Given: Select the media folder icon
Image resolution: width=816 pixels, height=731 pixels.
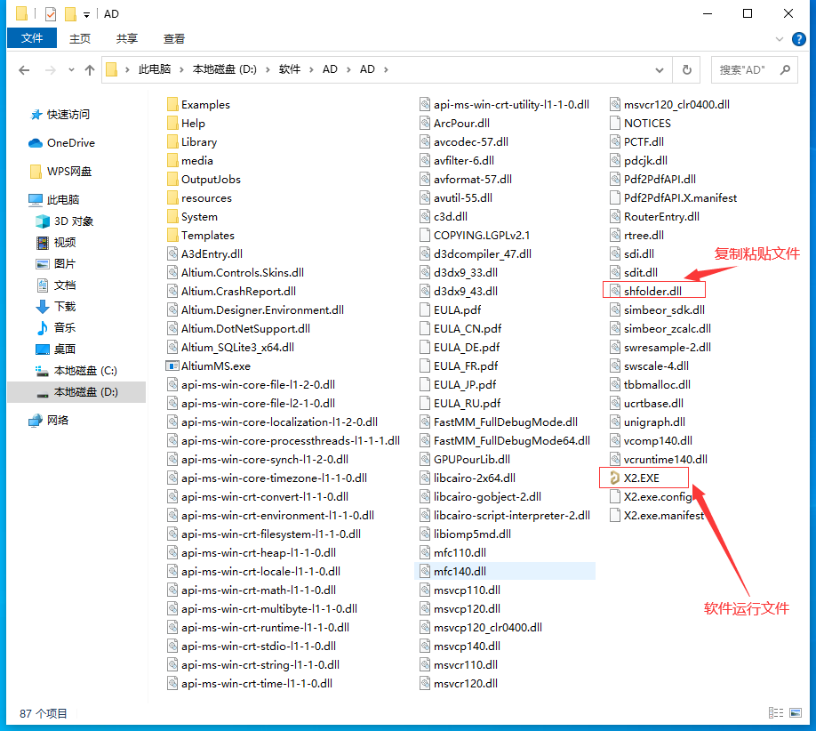Looking at the screenshot, I should click(172, 161).
